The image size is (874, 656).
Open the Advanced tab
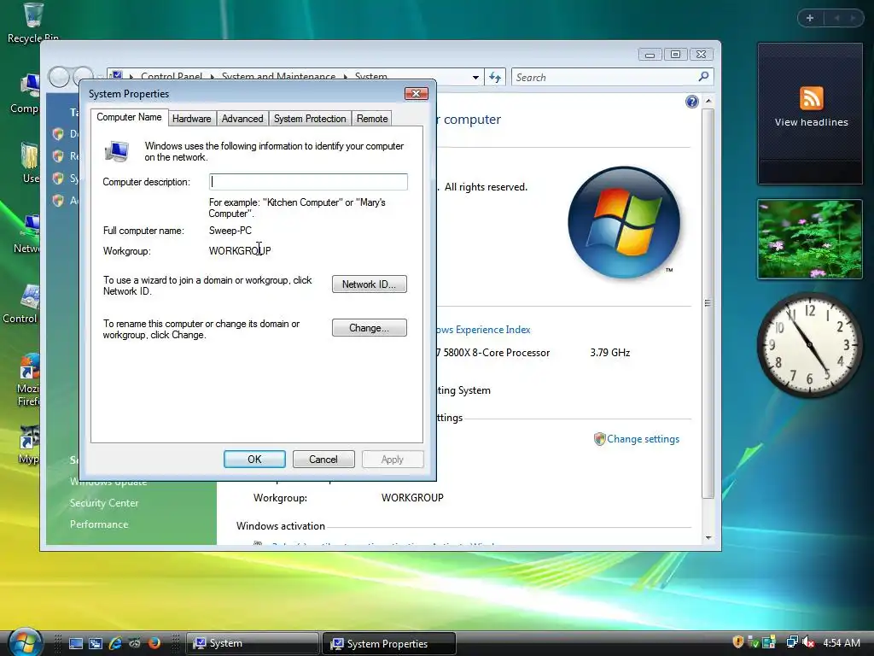[x=242, y=118]
